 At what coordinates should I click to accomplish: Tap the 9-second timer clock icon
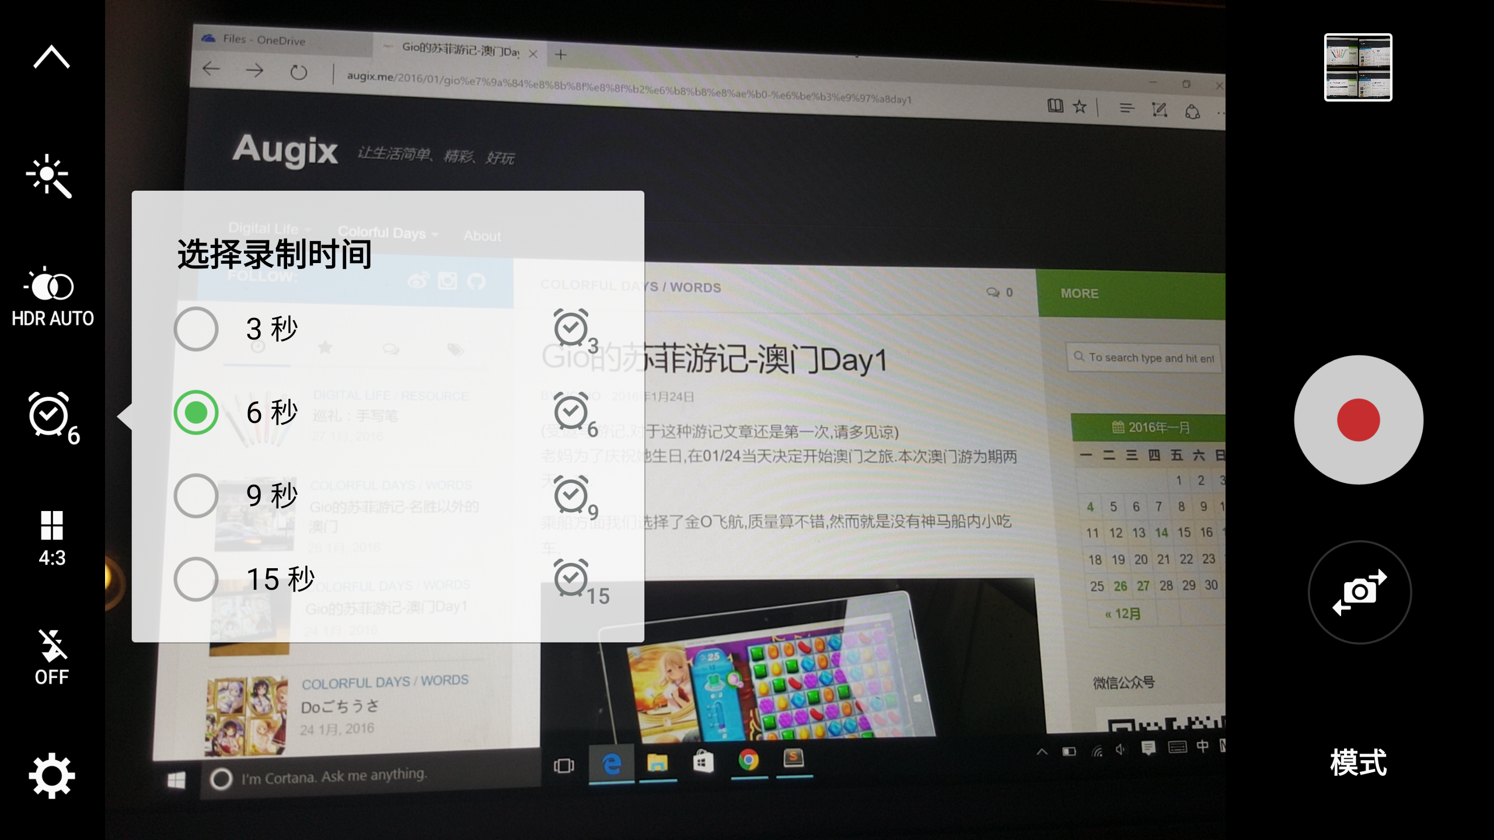576,498
